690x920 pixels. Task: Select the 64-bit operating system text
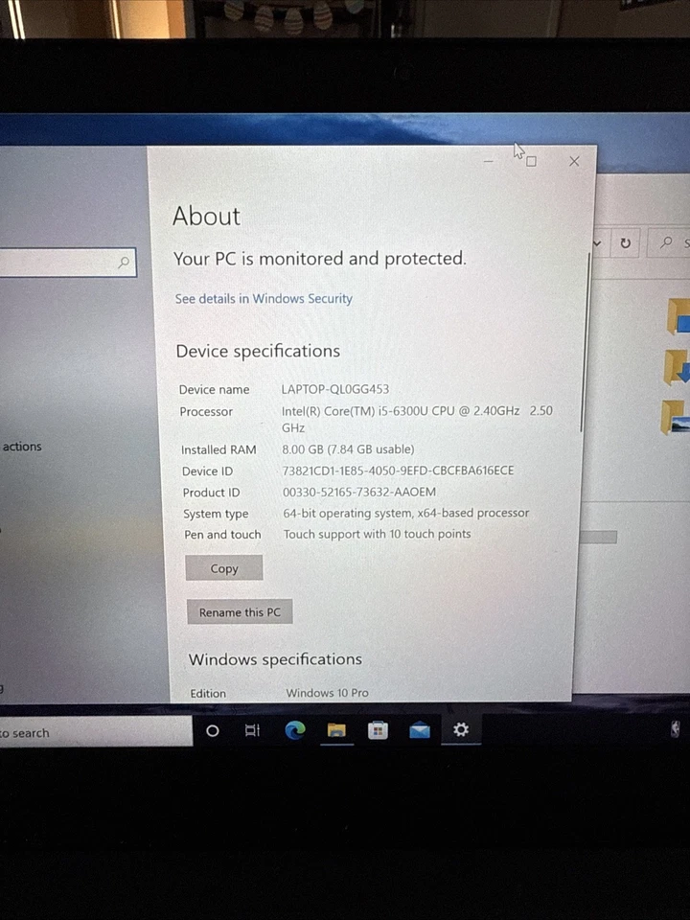406,513
